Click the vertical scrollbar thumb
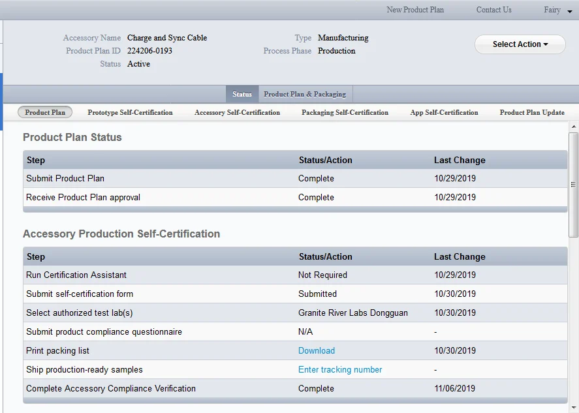The height and width of the screenshot is (413, 579). click(x=574, y=185)
